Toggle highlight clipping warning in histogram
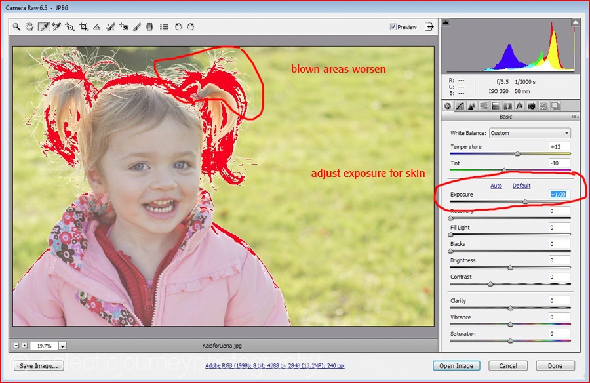590x383 pixels. pyautogui.click(x=576, y=22)
